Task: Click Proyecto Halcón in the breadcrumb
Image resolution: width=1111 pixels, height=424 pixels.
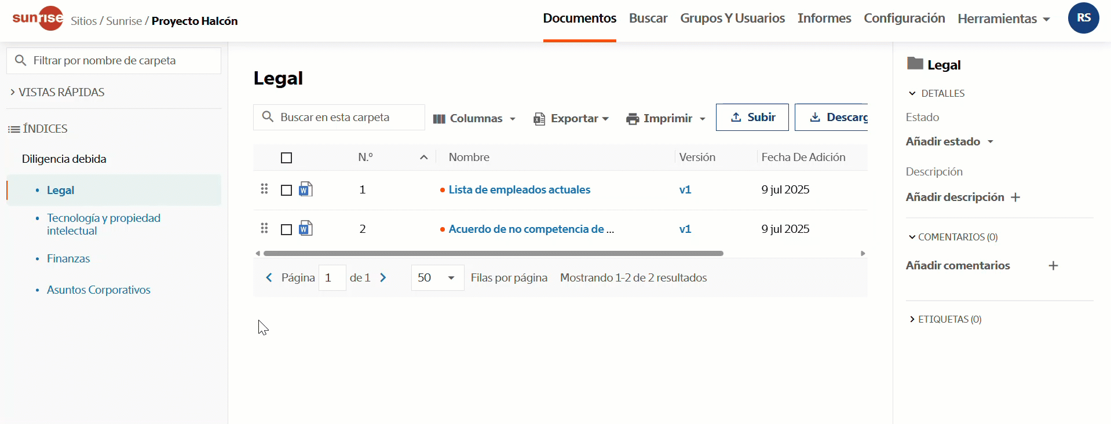Action: (195, 21)
